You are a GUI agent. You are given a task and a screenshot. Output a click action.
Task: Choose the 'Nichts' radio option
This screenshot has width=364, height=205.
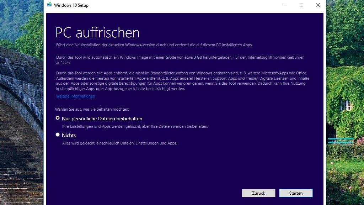(58, 135)
